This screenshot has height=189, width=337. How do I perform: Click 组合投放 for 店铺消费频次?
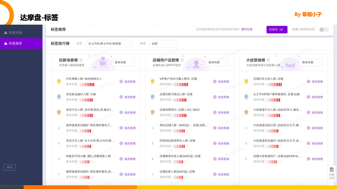pos(221,112)
